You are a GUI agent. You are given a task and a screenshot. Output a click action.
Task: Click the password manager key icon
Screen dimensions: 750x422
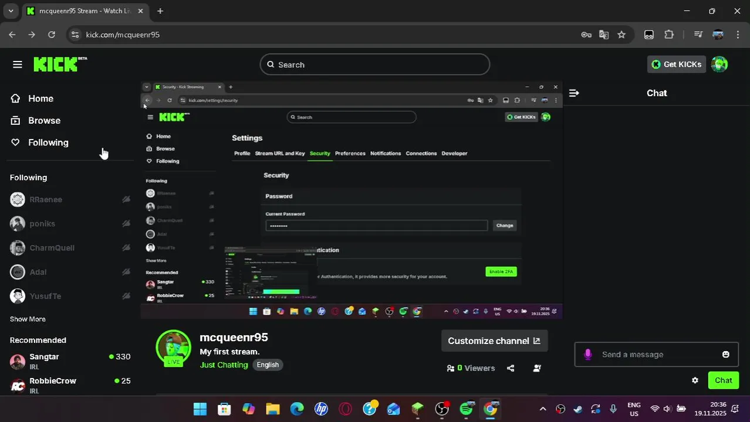586,35
